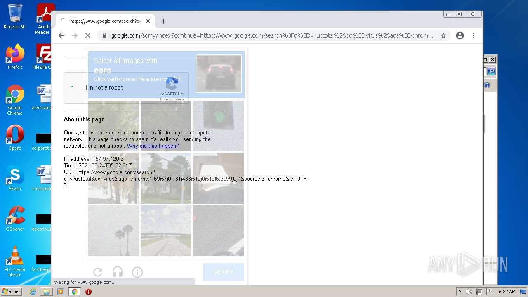Open the Windows Start menu
Viewport: 528px width, 297px height.
pyautogui.click(x=12, y=292)
